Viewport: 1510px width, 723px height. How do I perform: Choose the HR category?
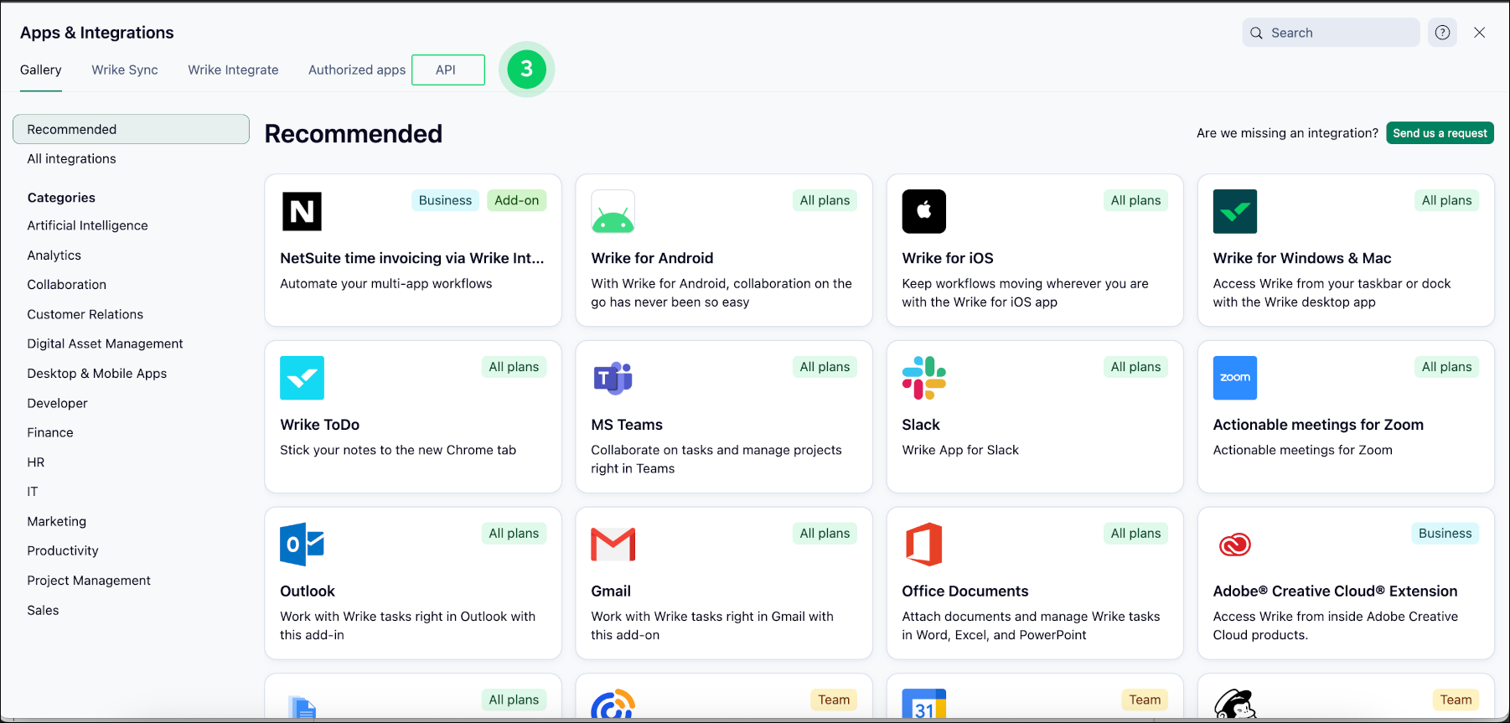point(36,462)
